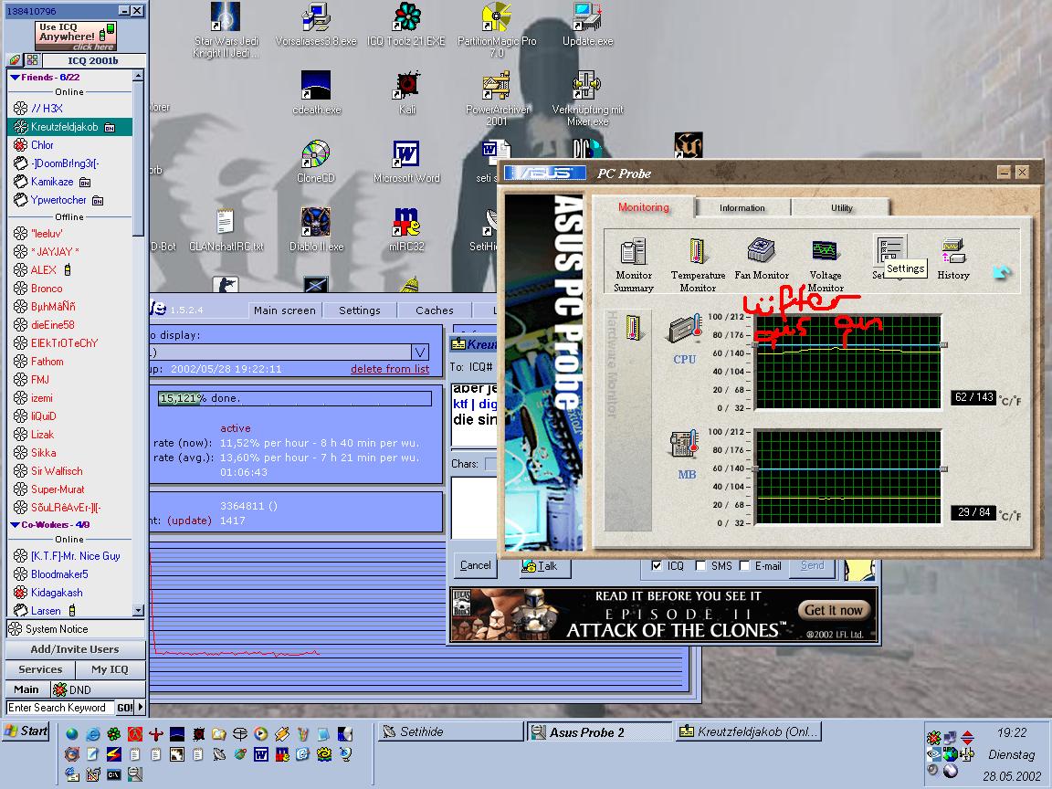Open the History icon in PC Probe
This screenshot has height=789, width=1052.
click(953, 258)
